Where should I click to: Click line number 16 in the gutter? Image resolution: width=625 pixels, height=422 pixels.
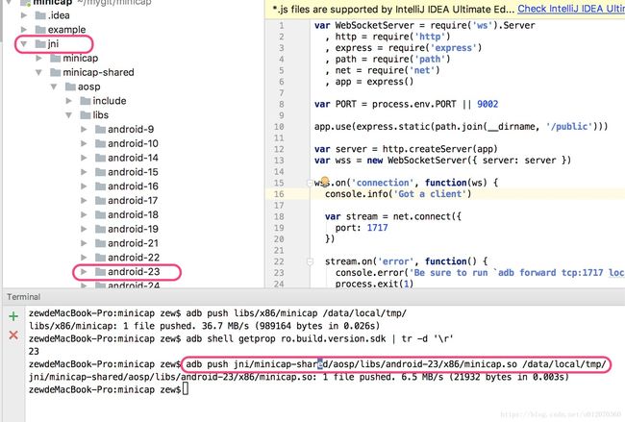tap(279, 194)
